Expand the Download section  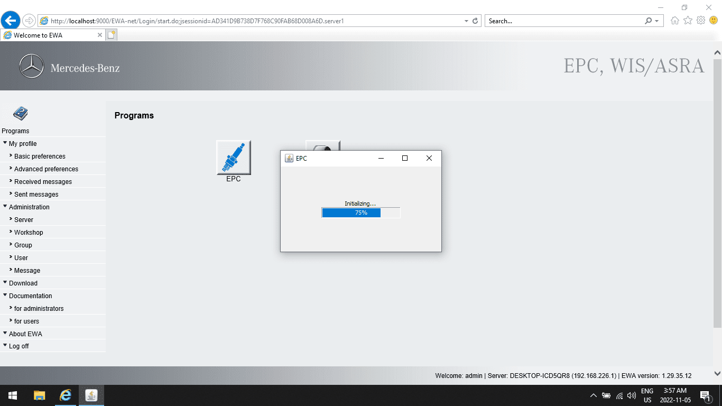point(23,283)
